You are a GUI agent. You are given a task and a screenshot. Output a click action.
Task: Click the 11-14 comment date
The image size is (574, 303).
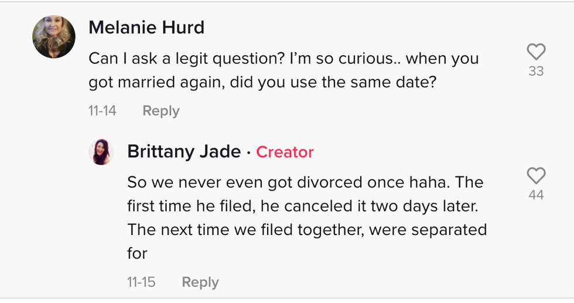point(102,111)
